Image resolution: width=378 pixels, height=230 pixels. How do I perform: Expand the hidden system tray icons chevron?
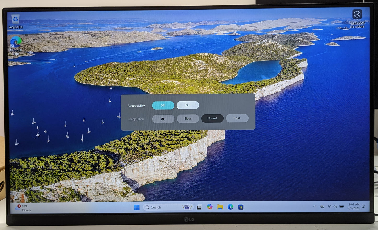tap(314, 207)
